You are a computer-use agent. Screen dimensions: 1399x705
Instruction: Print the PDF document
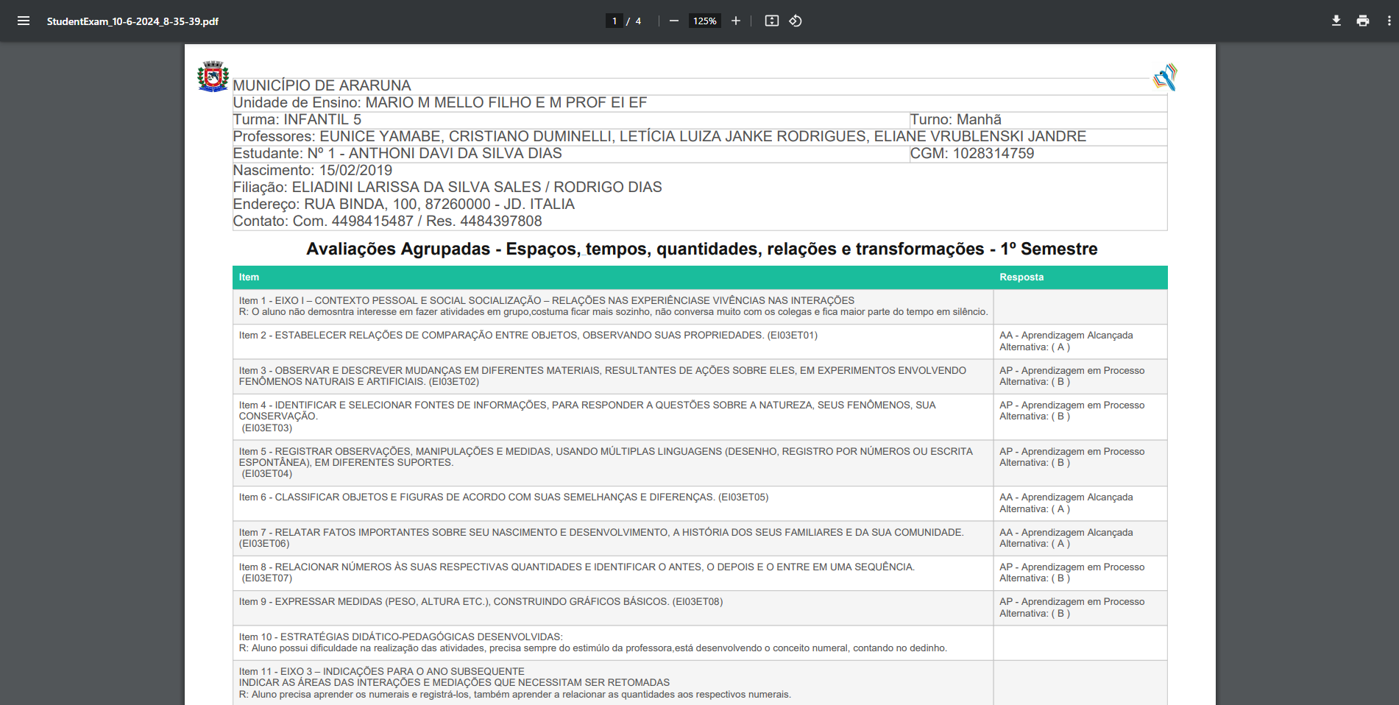(1363, 21)
